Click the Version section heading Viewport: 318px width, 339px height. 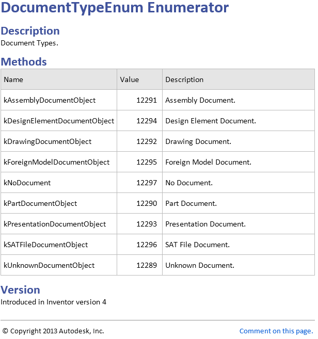coord(20,290)
